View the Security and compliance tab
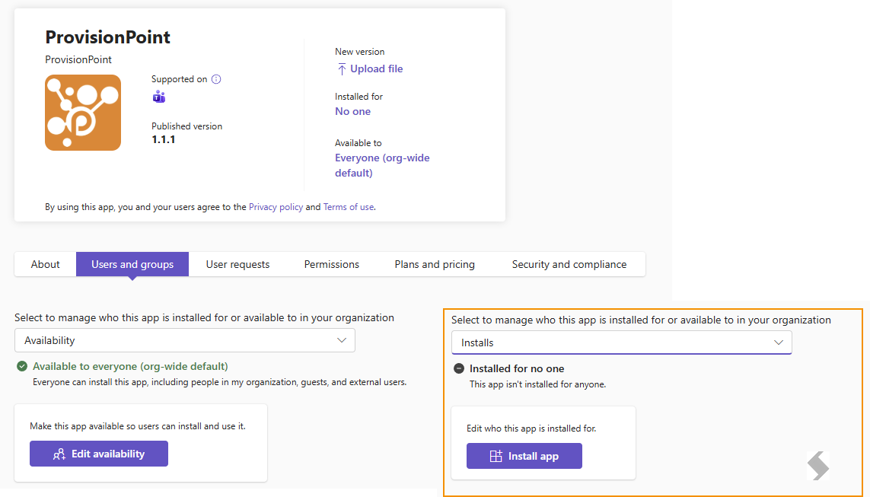870x497 pixels. coord(569,265)
